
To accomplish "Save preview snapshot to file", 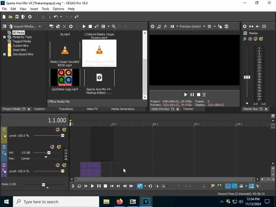I will click(x=226, y=26).
